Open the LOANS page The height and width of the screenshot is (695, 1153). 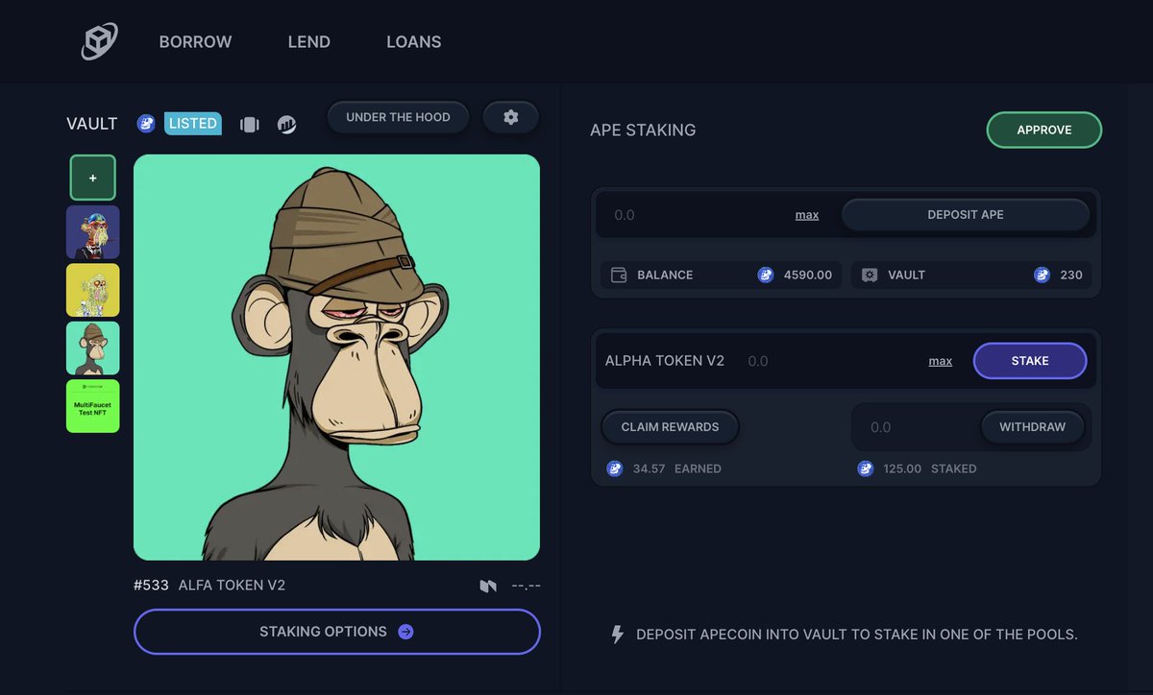[414, 42]
